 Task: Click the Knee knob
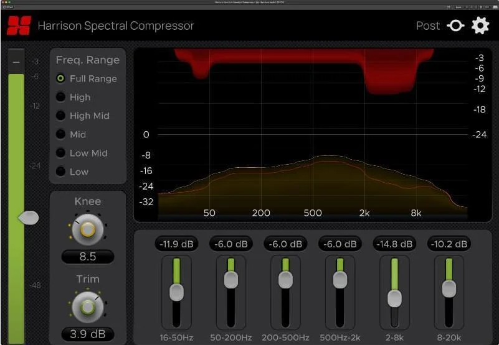coord(87,229)
